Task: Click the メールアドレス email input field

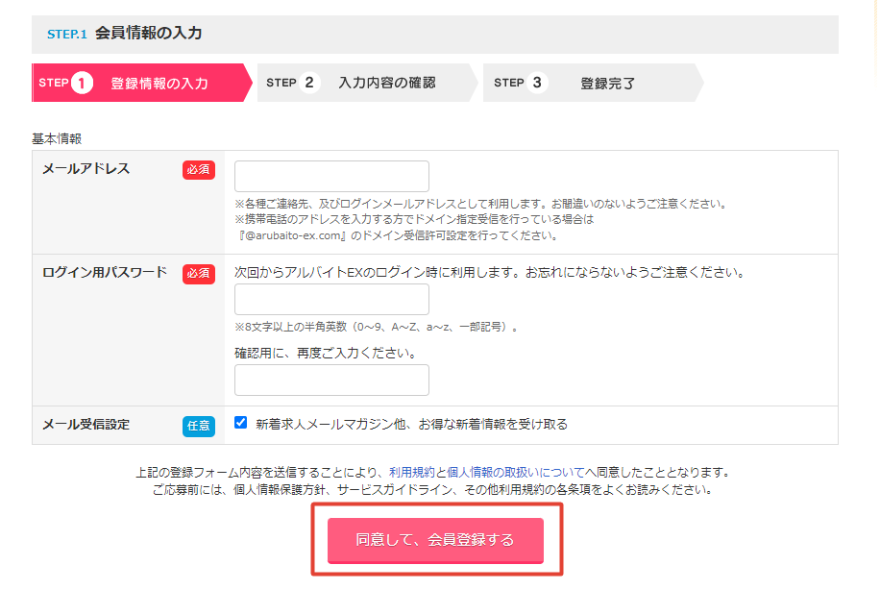Action: coord(331,176)
